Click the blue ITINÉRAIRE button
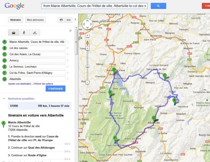Image resolution: width=210 pixels, height=162 pixels. tap(55, 89)
